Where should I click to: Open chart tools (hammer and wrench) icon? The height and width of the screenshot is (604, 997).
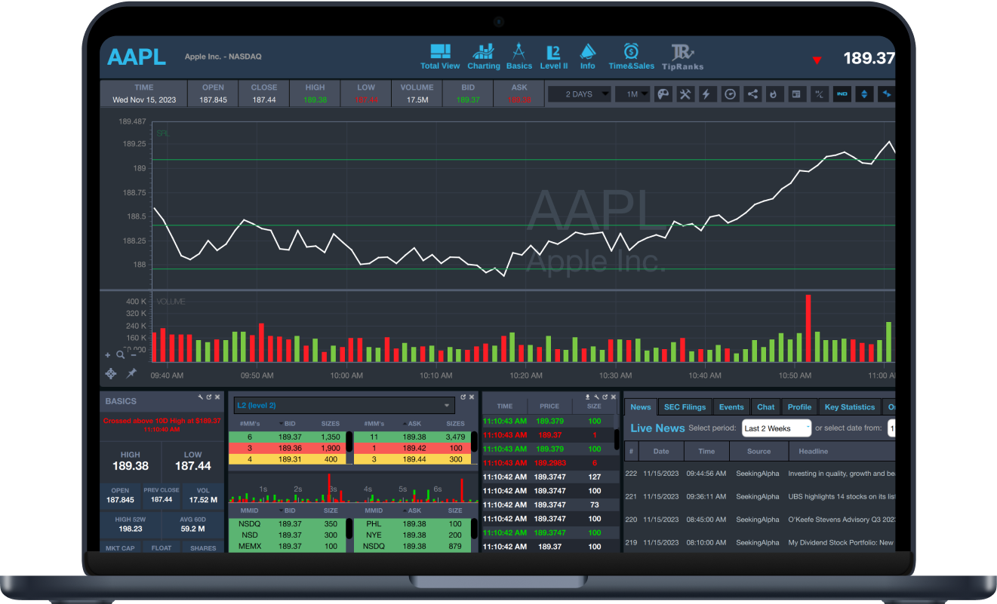(685, 94)
